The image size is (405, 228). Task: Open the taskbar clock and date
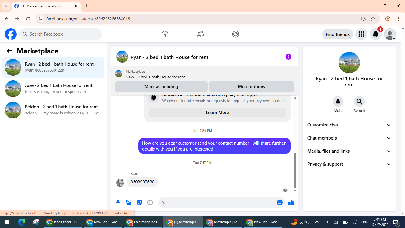380,222
